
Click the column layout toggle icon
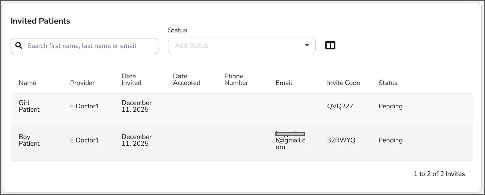(x=330, y=45)
